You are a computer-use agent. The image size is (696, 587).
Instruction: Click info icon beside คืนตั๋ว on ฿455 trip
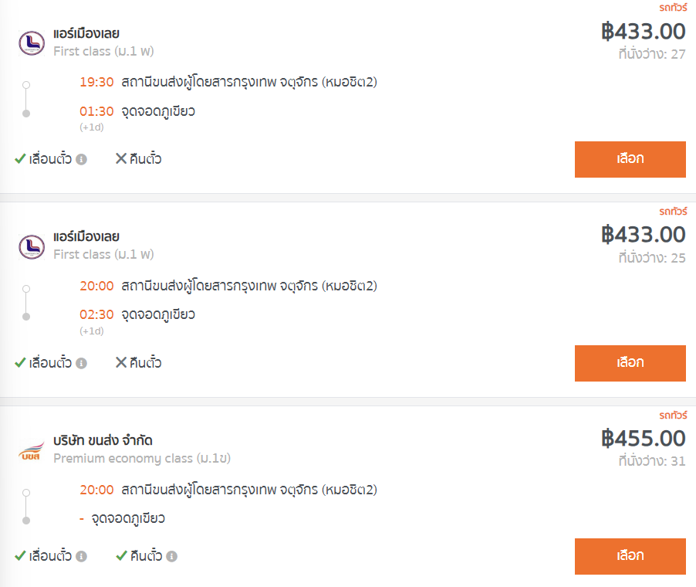click(x=172, y=556)
